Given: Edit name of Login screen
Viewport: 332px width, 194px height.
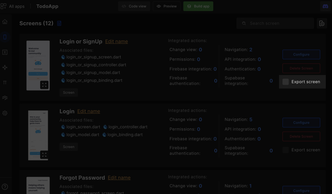Looking at the screenshot, I should point(89,111).
